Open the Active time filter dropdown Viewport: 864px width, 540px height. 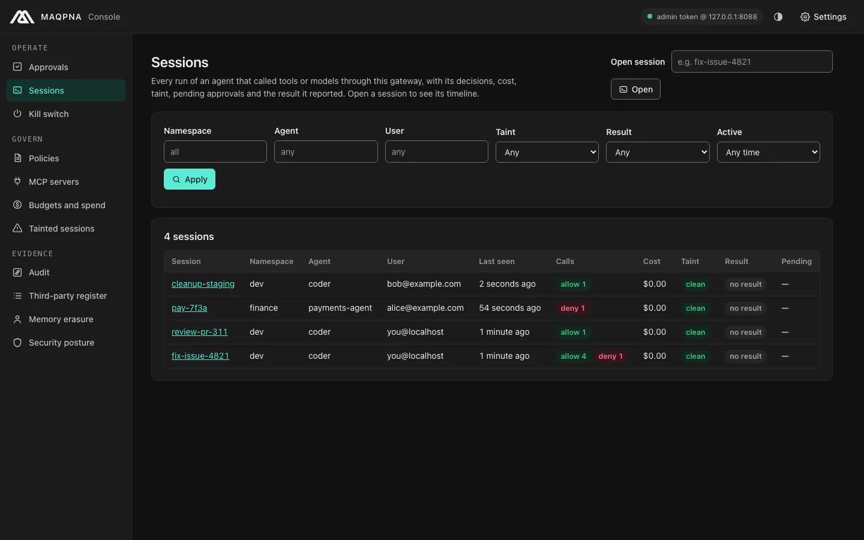(x=769, y=152)
